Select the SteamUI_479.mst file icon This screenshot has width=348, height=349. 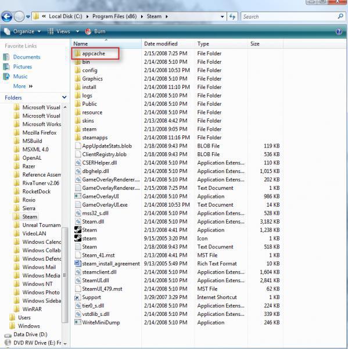(x=78, y=289)
